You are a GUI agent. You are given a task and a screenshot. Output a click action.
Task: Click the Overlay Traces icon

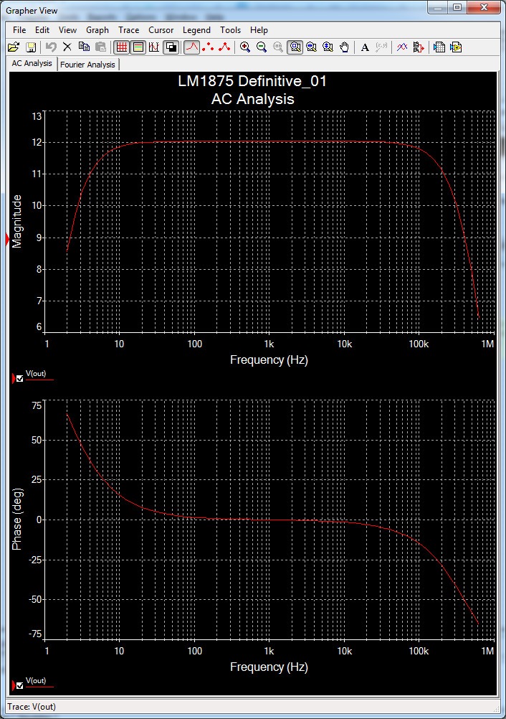pyautogui.click(x=402, y=47)
